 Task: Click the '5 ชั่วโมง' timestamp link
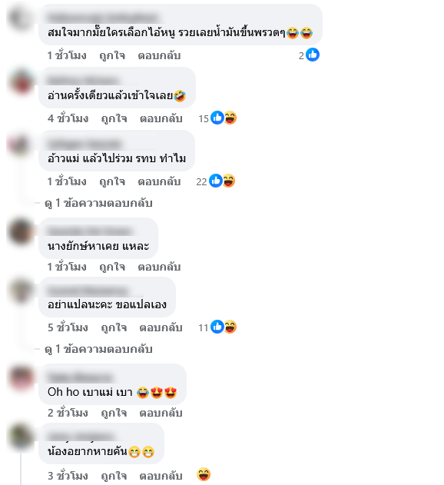tap(68, 327)
